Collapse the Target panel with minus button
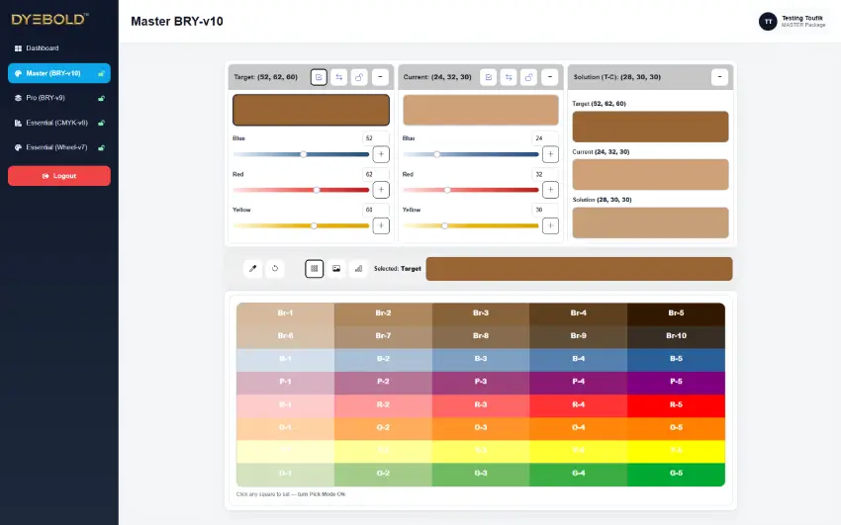The height and width of the screenshot is (525, 841). (380, 77)
